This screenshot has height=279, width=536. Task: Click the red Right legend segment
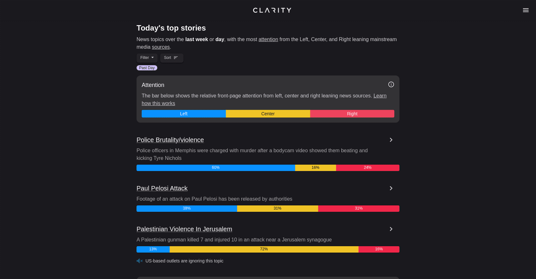tap(352, 114)
